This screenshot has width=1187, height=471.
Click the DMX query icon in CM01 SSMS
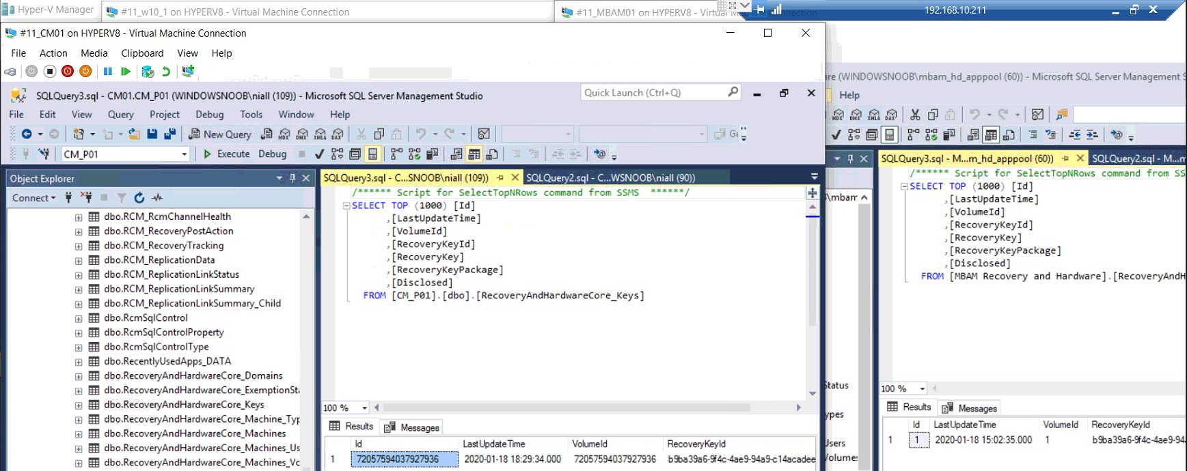pos(302,134)
